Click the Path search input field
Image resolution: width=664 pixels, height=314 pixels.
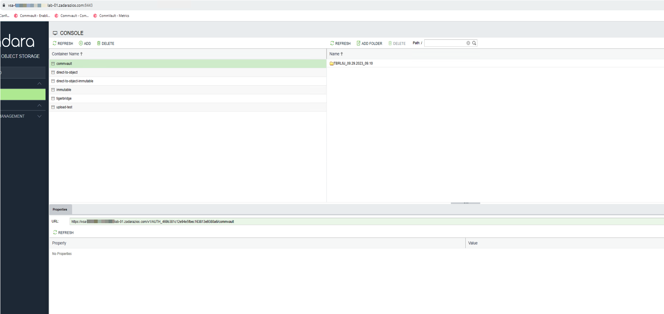(445, 43)
